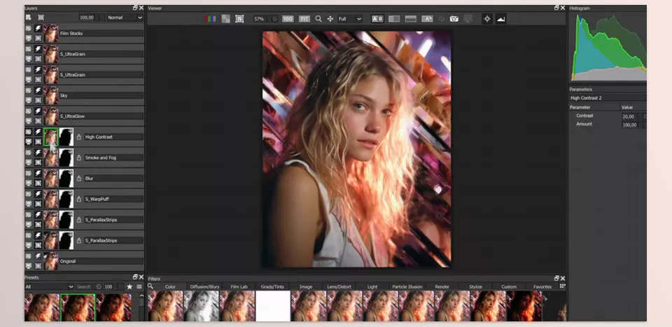
Task: Open the Normal blend mode dropdown
Action: point(125,18)
